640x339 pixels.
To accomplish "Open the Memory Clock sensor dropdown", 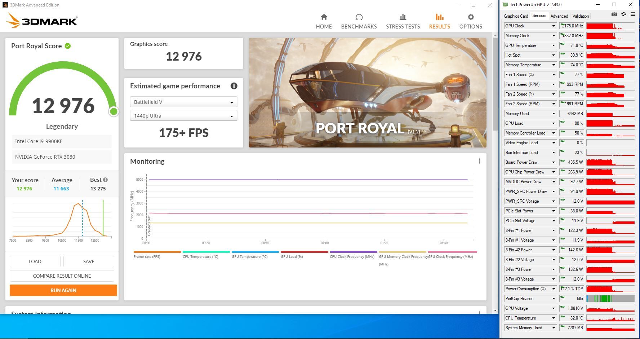I will (554, 36).
